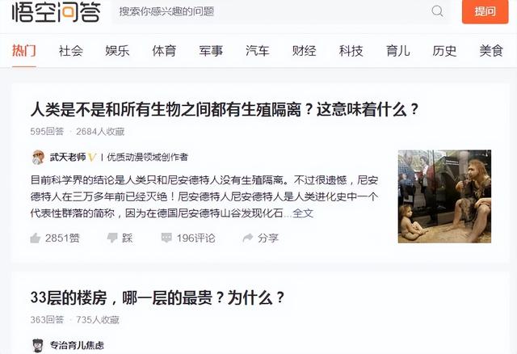
Task: Select the 历史 tab
Action: pyautogui.click(x=444, y=51)
